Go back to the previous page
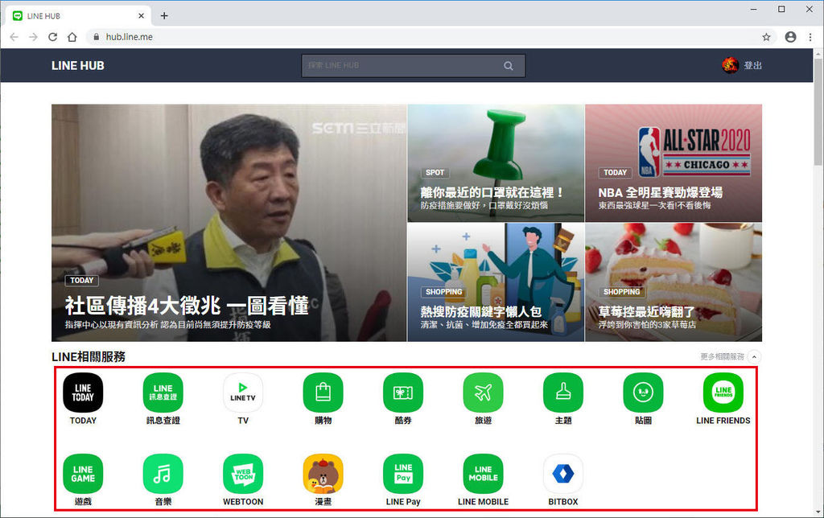The height and width of the screenshot is (518, 824). (14, 37)
